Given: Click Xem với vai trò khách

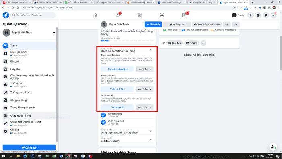Looking at the screenshot, I should (x=207, y=25).
